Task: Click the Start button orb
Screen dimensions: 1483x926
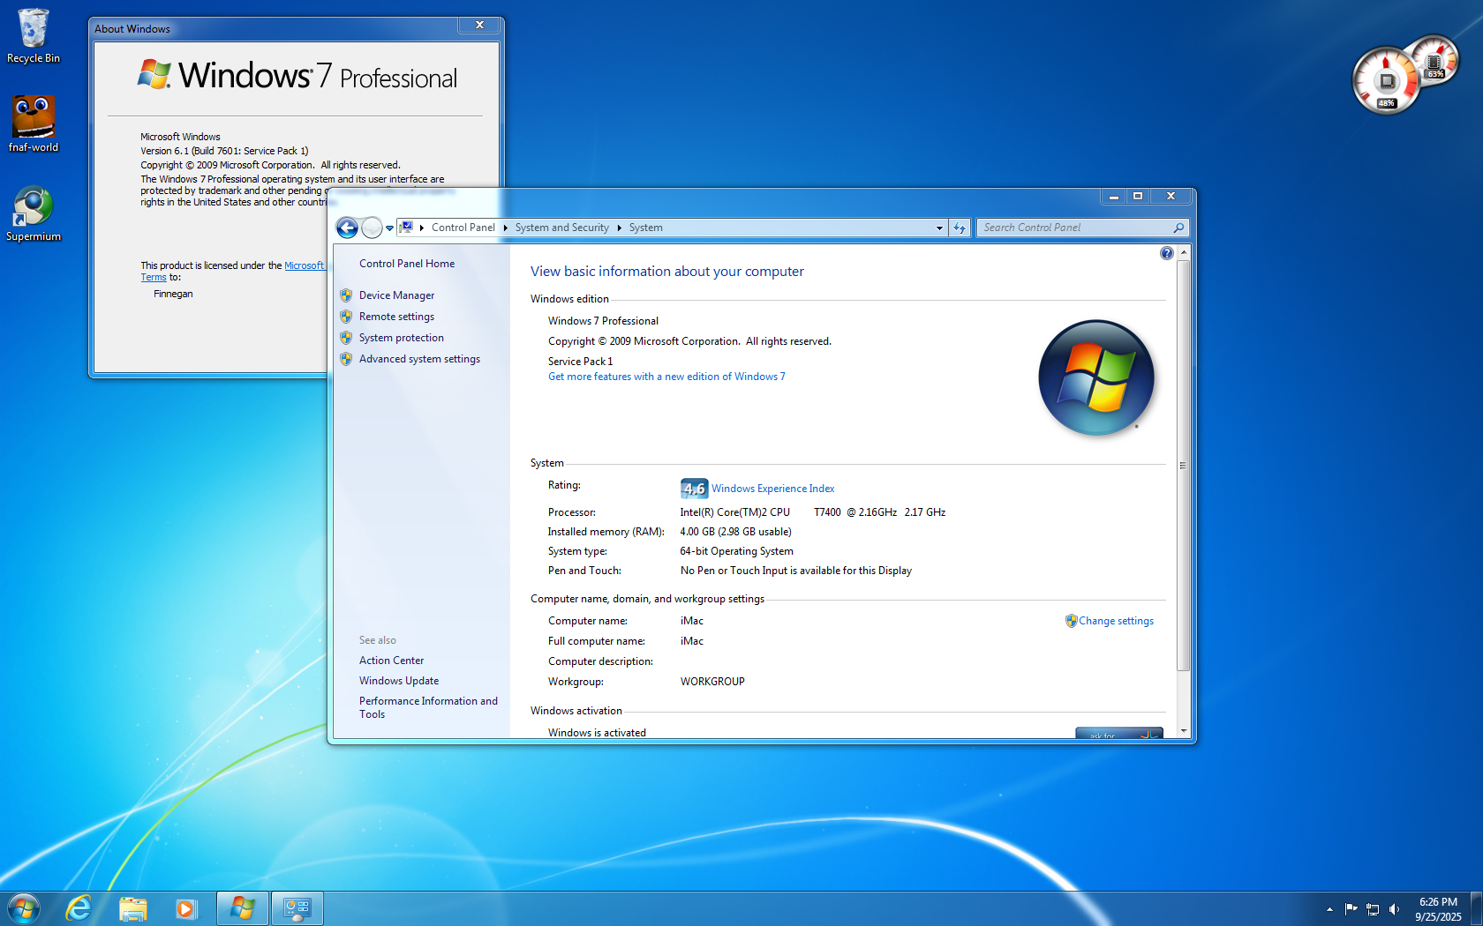Action: (x=24, y=907)
